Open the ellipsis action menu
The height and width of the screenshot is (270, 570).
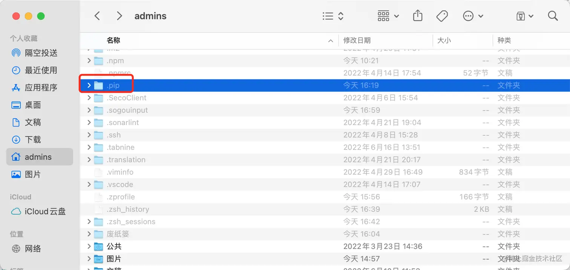[x=473, y=16]
